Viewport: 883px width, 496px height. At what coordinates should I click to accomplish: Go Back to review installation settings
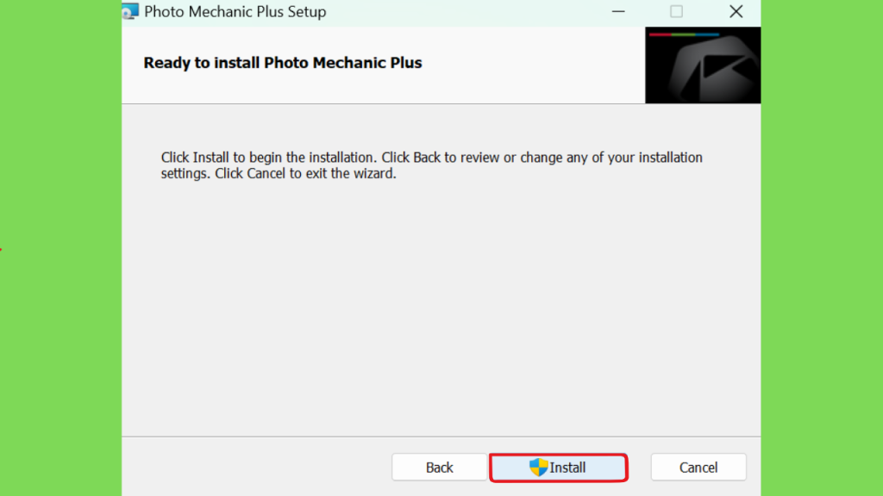tap(439, 468)
